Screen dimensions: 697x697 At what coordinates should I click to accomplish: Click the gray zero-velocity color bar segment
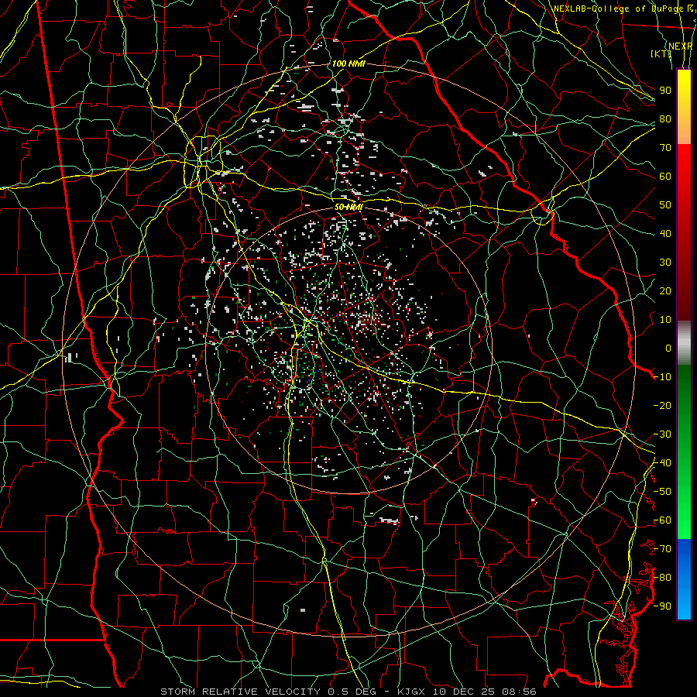point(684,343)
